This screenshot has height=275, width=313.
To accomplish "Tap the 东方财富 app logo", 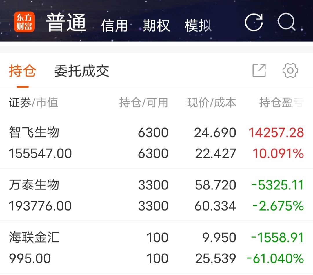I will tap(24, 22).
